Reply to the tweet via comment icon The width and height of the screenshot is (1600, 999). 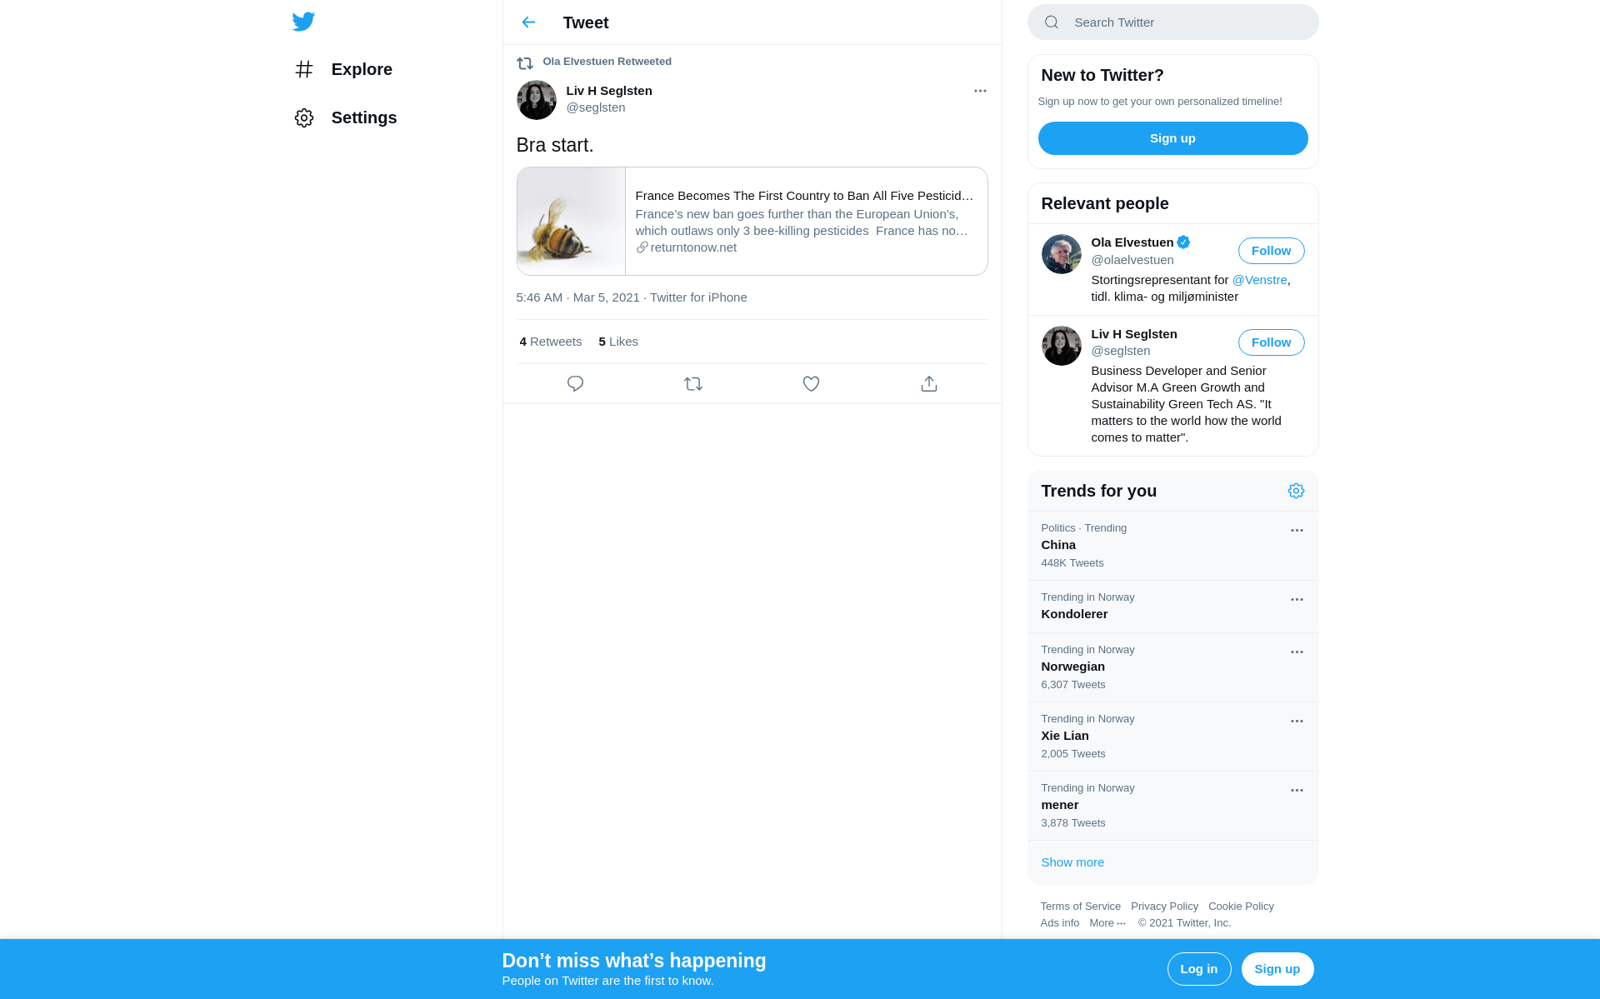tap(575, 383)
